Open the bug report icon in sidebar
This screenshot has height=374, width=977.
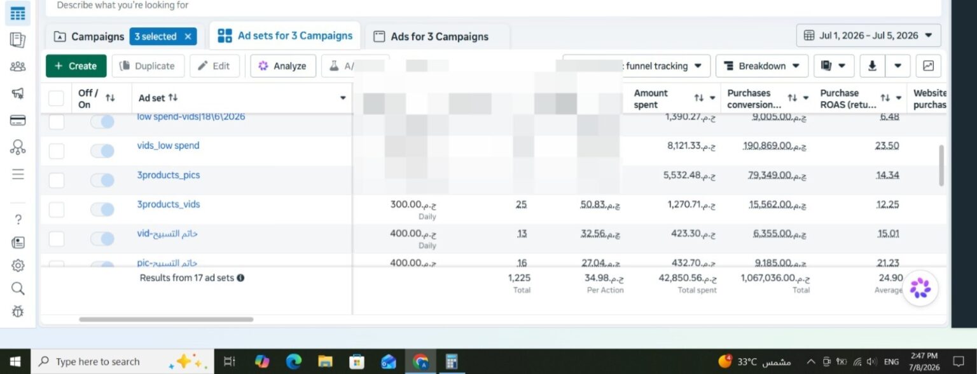click(x=18, y=311)
